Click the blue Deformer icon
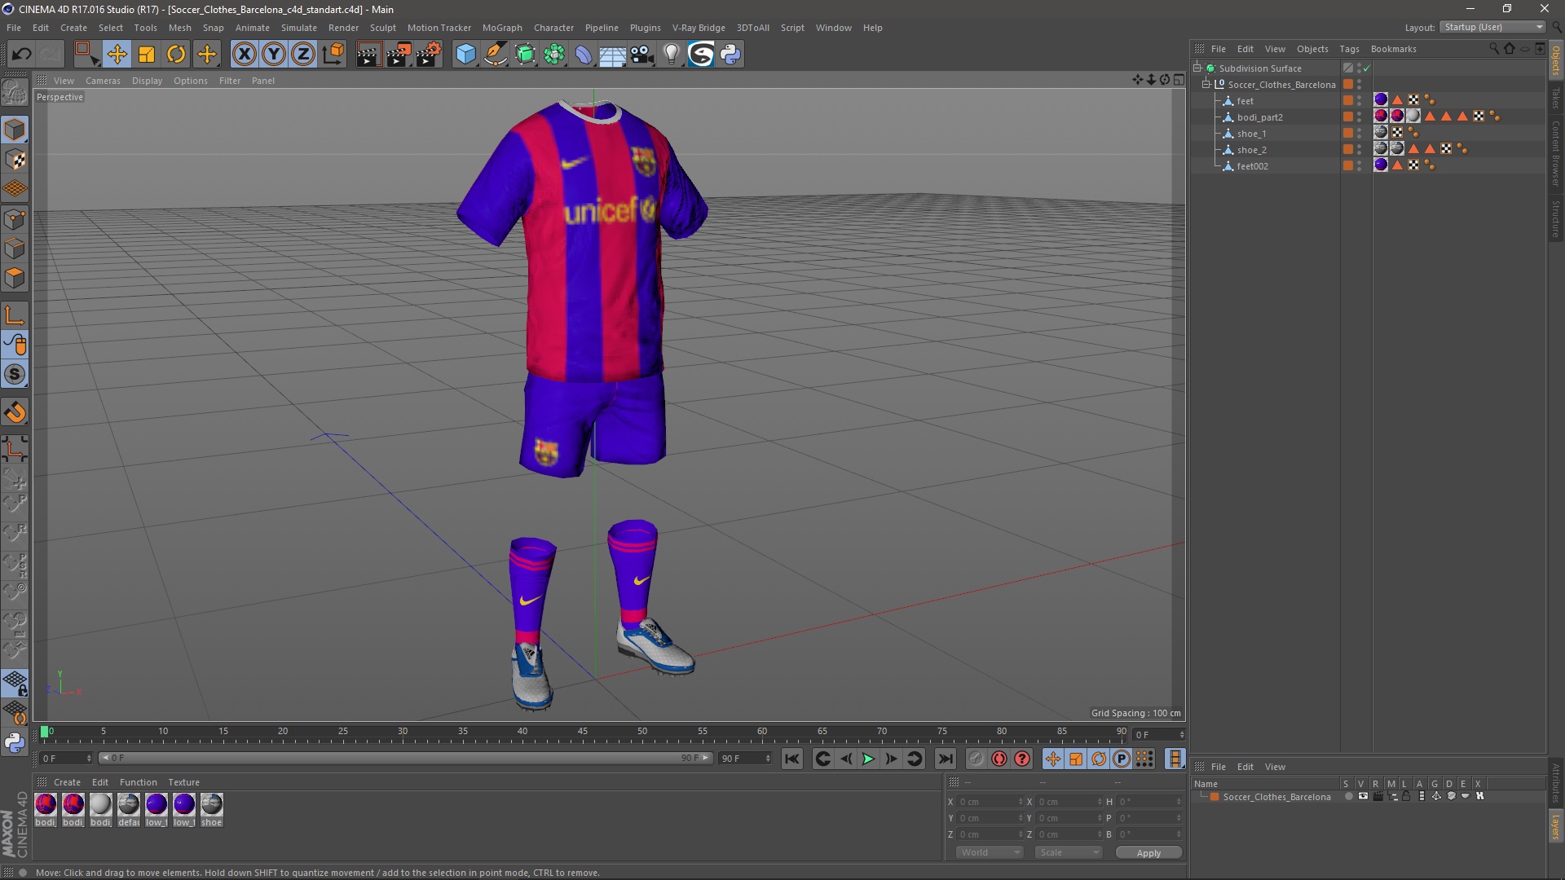Viewport: 1565px width, 880px height. 584,55
